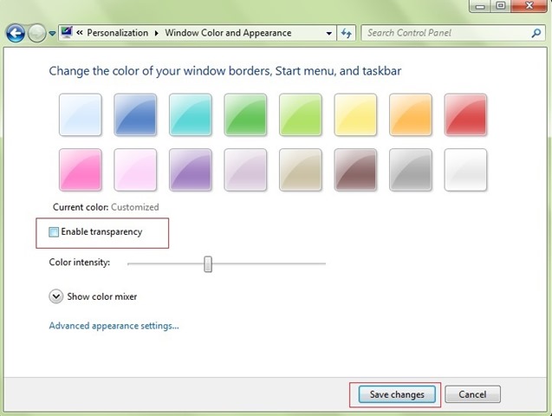Click the Color intensity slider handle

point(208,264)
